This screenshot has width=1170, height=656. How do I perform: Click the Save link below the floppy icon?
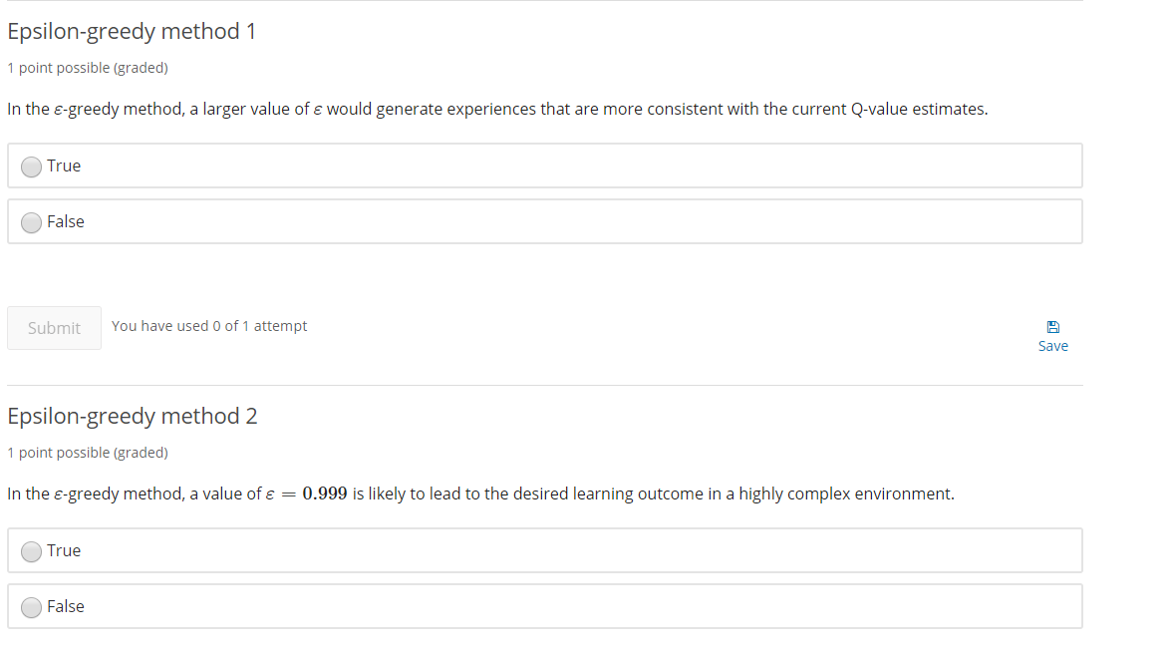pyautogui.click(x=1053, y=346)
